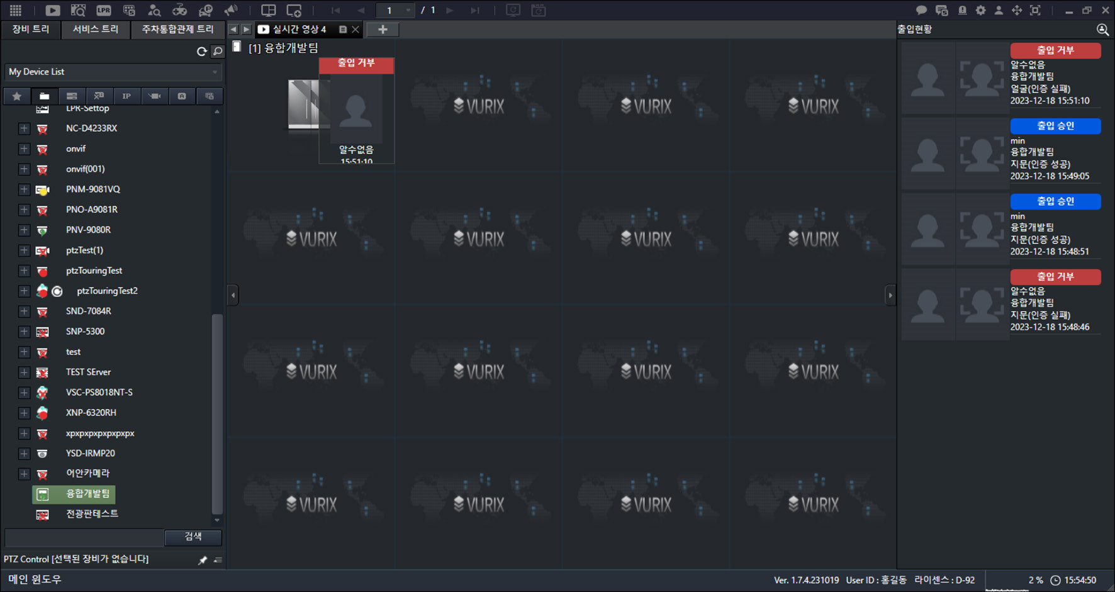The image size is (1115, 592).
Task: Open the page number dropdown
Action: click(x=408, y=10)
